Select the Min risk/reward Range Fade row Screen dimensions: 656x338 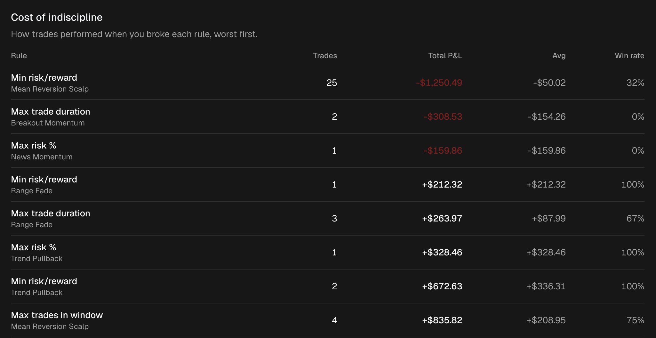coord(328,184)
